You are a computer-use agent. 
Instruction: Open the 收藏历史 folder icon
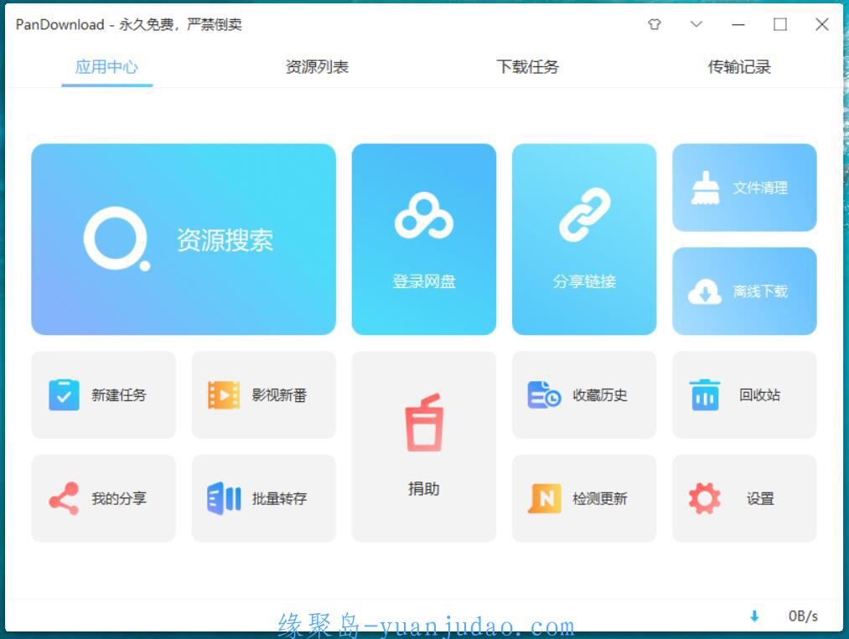pyautogui.click(x=544, y=395)
